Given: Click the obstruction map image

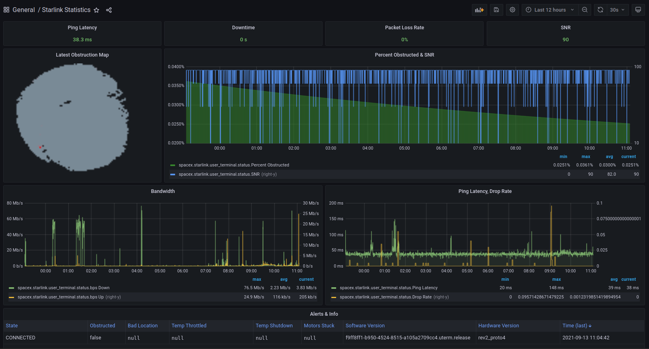Looking at the screenshot, I should (x=73, y=117).
